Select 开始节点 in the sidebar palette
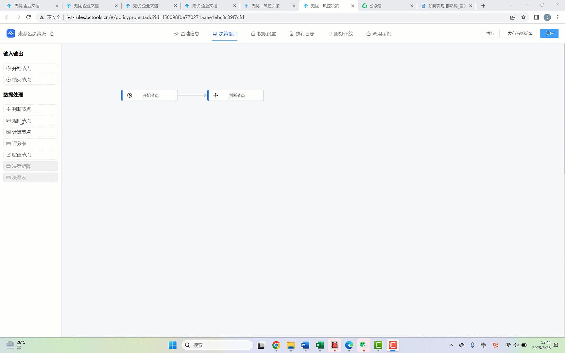 tap(30, 68)
